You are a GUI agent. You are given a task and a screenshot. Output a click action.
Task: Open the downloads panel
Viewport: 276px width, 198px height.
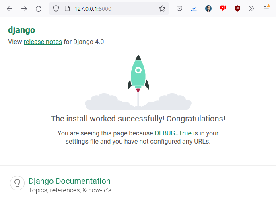coord(194,8)
